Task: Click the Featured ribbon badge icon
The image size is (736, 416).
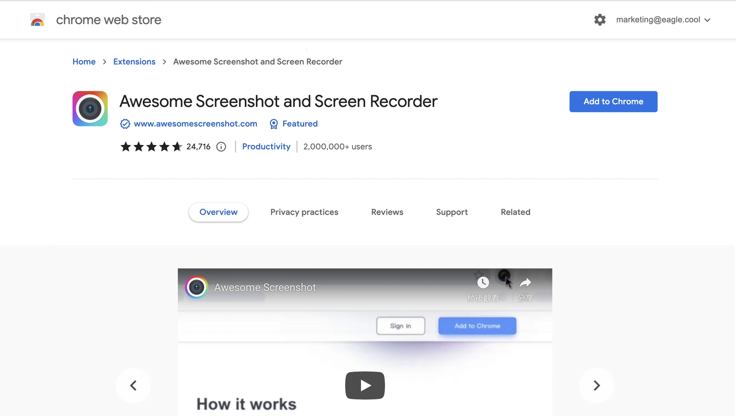Action: pyautogui.click(x=273, y=124)
